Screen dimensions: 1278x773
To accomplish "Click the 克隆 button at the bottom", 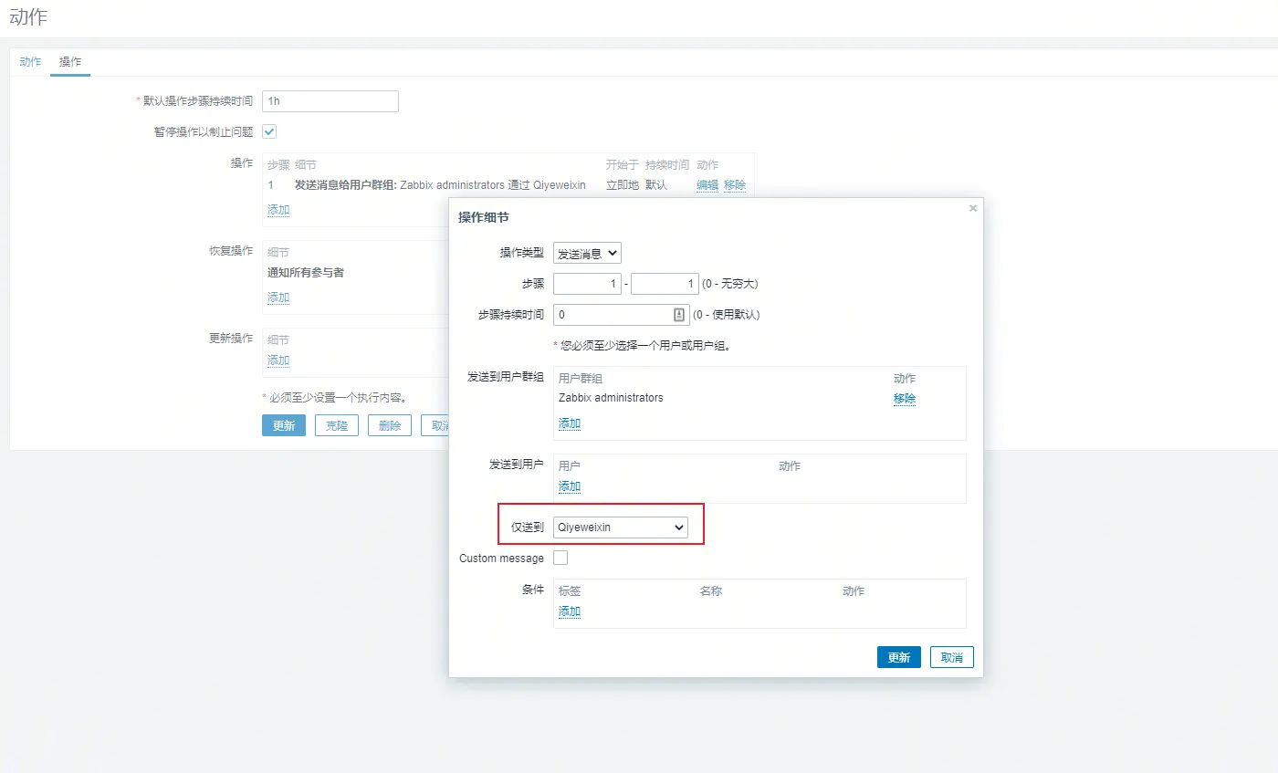I will [336, 425].
